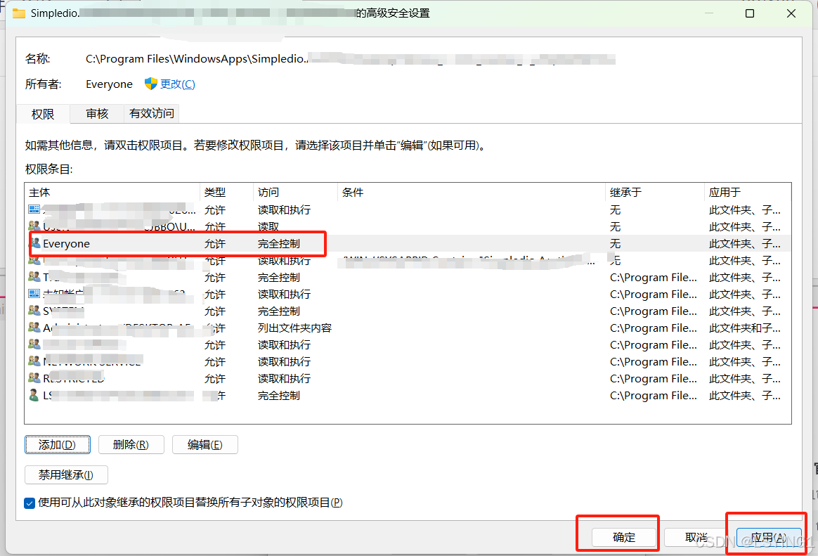
Task: Click the shield icon beside the owner change link
Action: [x=151, y=84]
